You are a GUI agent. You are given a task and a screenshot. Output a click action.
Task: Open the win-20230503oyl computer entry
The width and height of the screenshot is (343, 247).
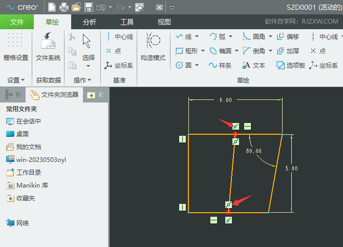pyautogui.click(x=36, y=160)
